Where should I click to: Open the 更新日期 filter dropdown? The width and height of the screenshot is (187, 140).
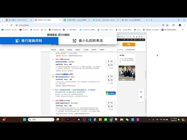54,50
